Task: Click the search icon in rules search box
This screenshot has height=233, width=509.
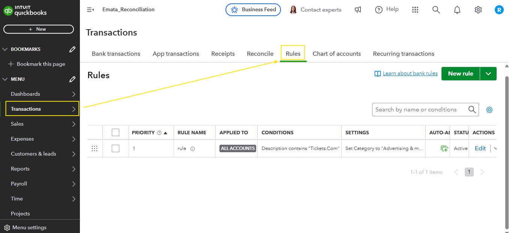Action: point(472,110)
